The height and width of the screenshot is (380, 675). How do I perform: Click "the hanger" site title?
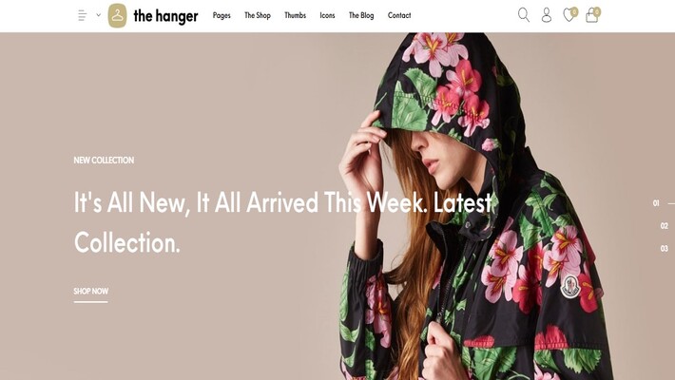[x=165, y=16]
